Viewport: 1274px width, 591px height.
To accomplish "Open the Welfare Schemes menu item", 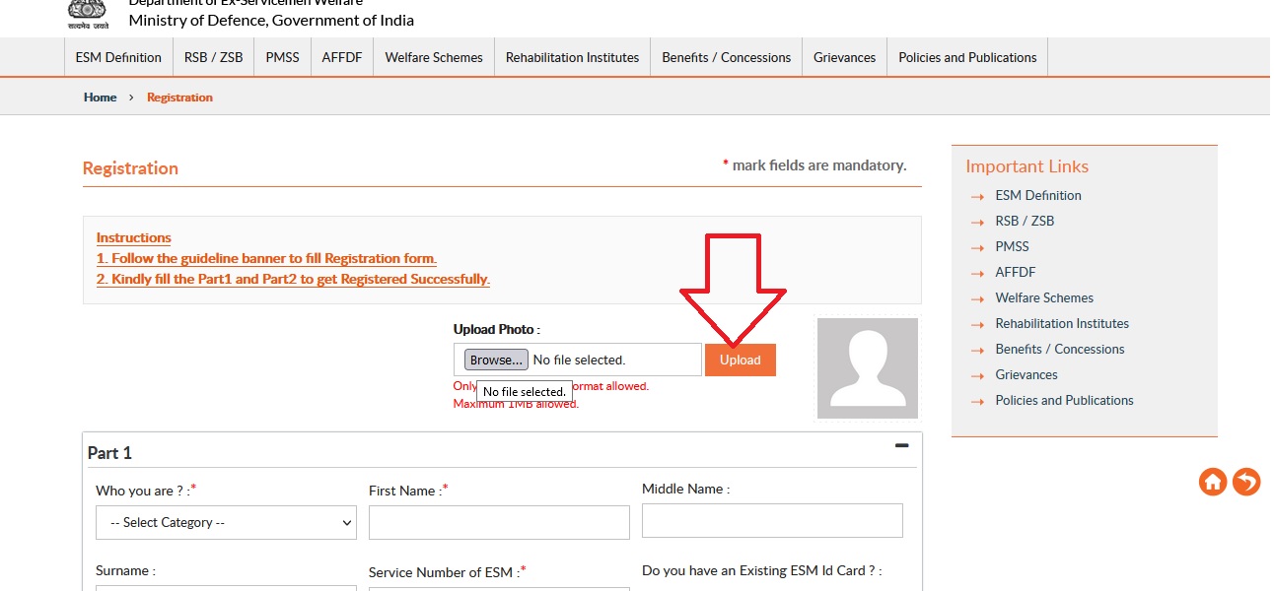I will coord(434,57).
